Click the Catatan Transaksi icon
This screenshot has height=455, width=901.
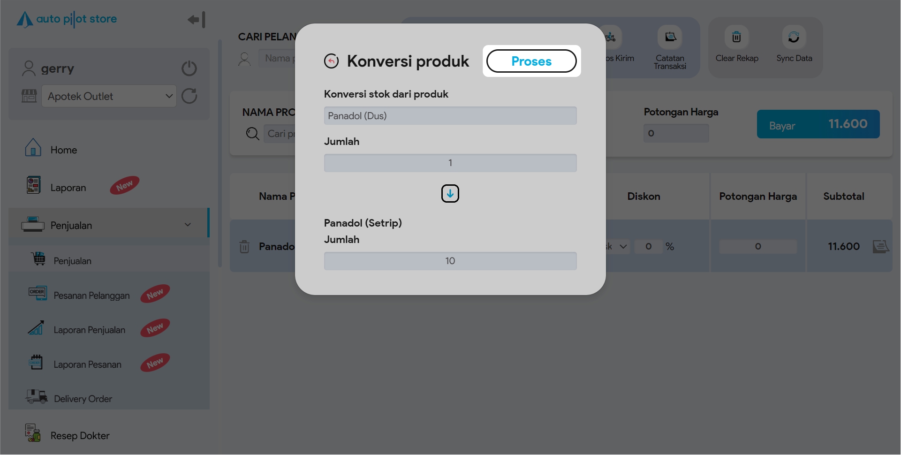tap(670, 38)
